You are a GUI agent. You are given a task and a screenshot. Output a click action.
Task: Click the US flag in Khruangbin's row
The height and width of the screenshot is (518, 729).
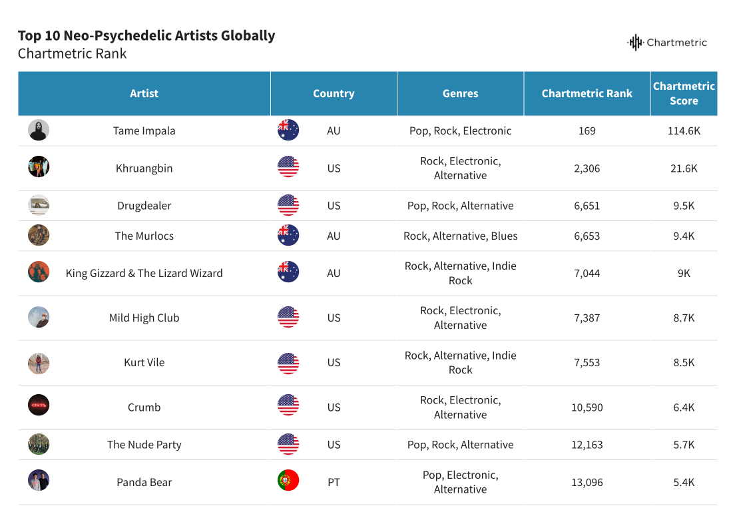[x=288, y=166]
